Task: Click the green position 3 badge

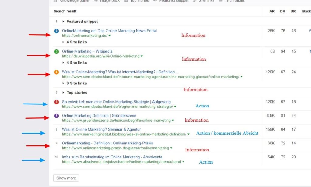Action: click(56, 52)
